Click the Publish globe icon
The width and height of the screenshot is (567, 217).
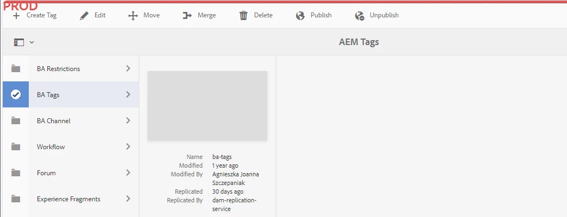coord(300,16)
